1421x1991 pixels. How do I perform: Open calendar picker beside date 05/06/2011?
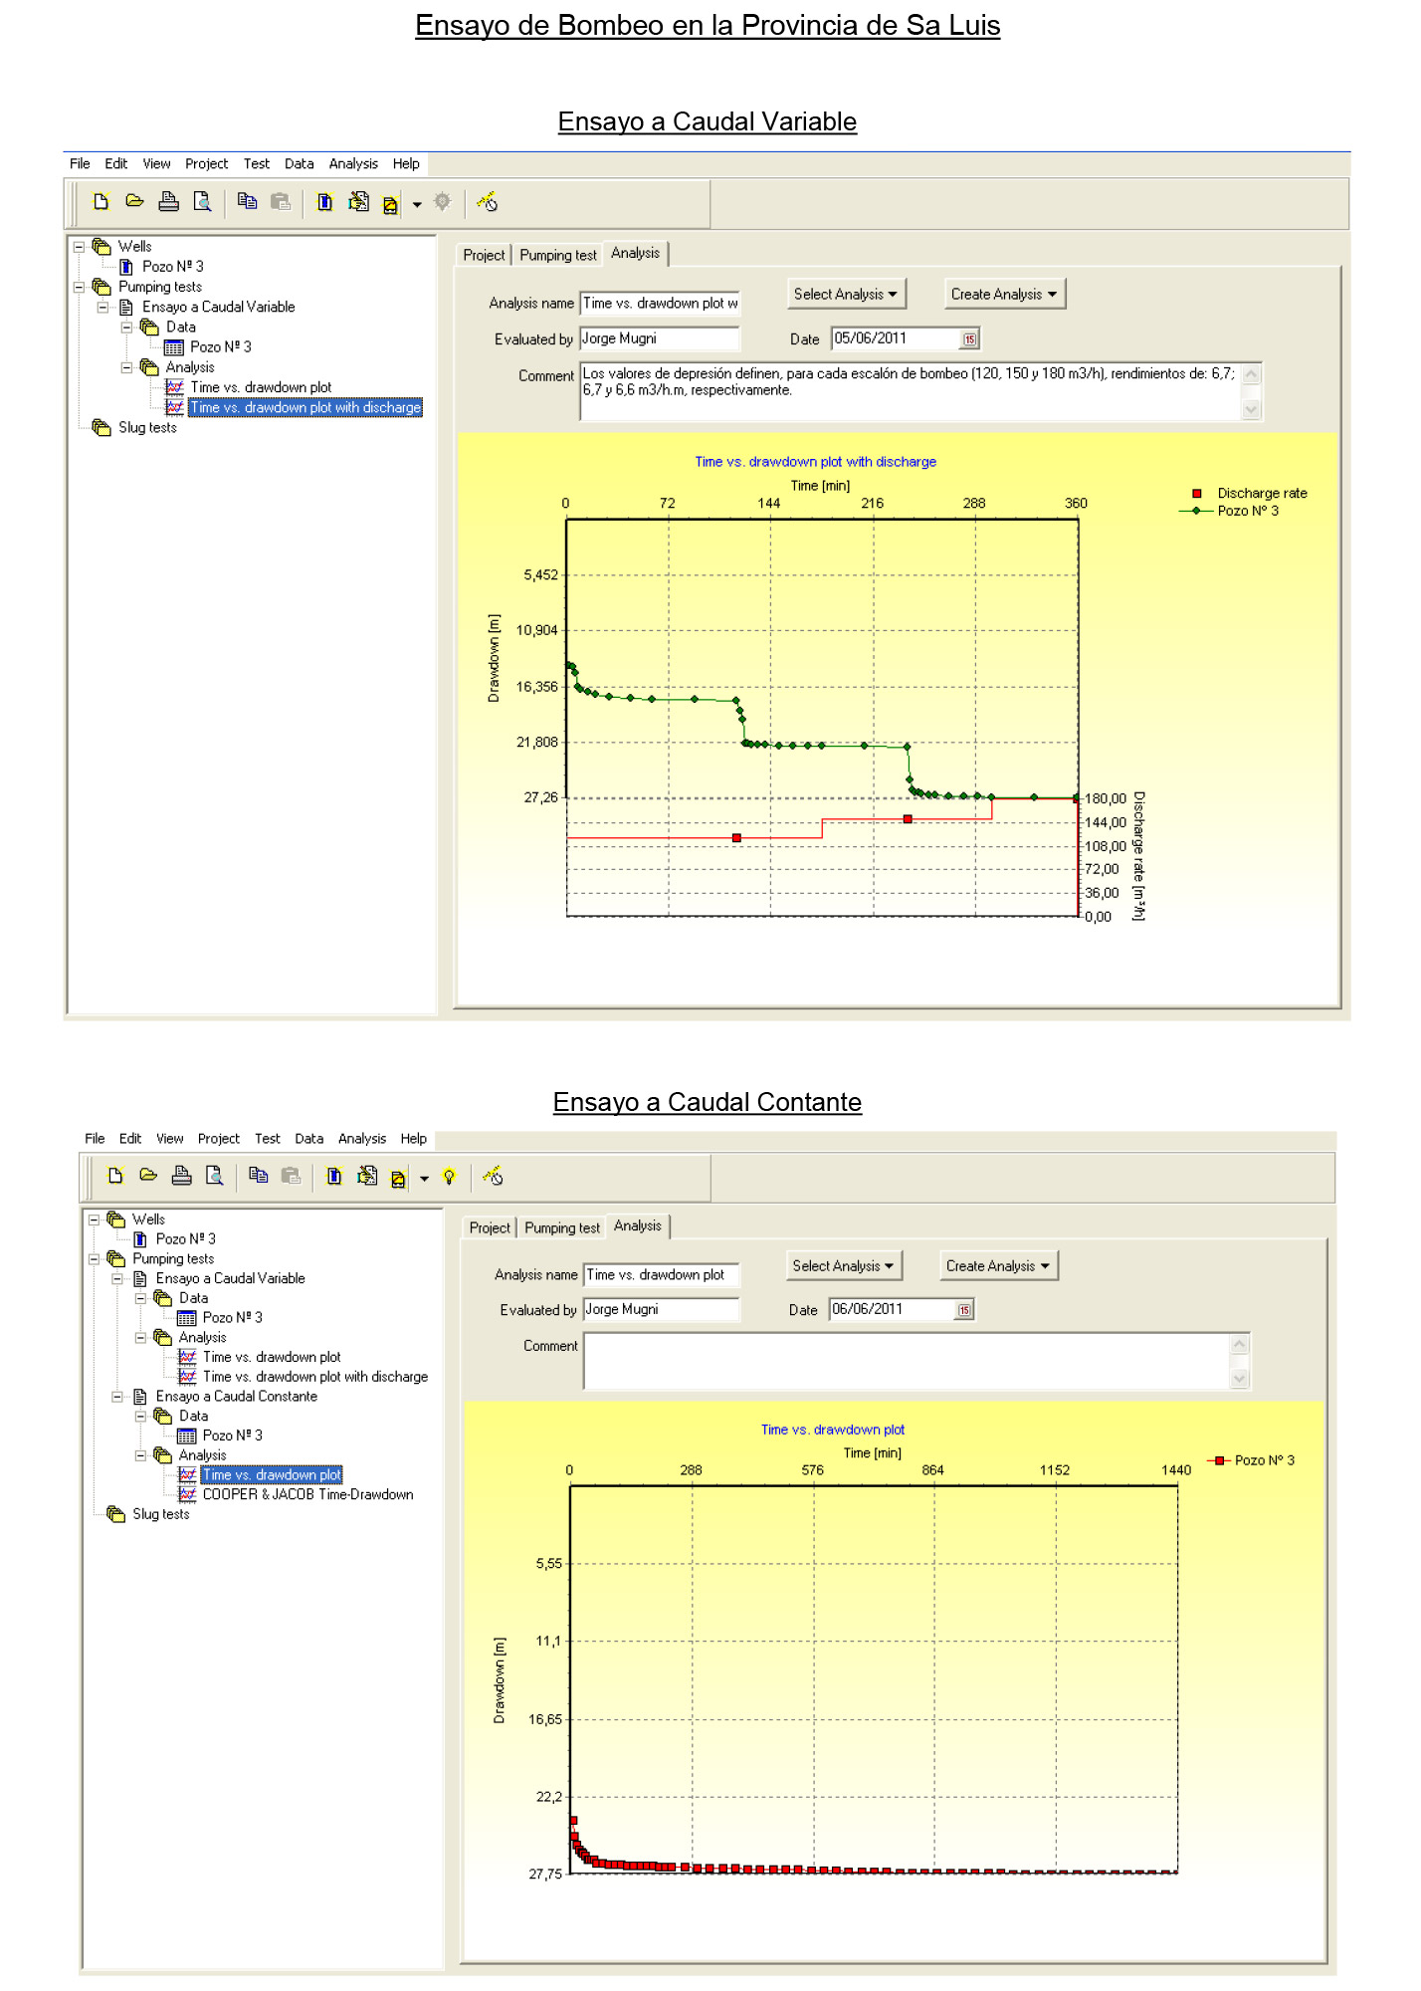969,339
